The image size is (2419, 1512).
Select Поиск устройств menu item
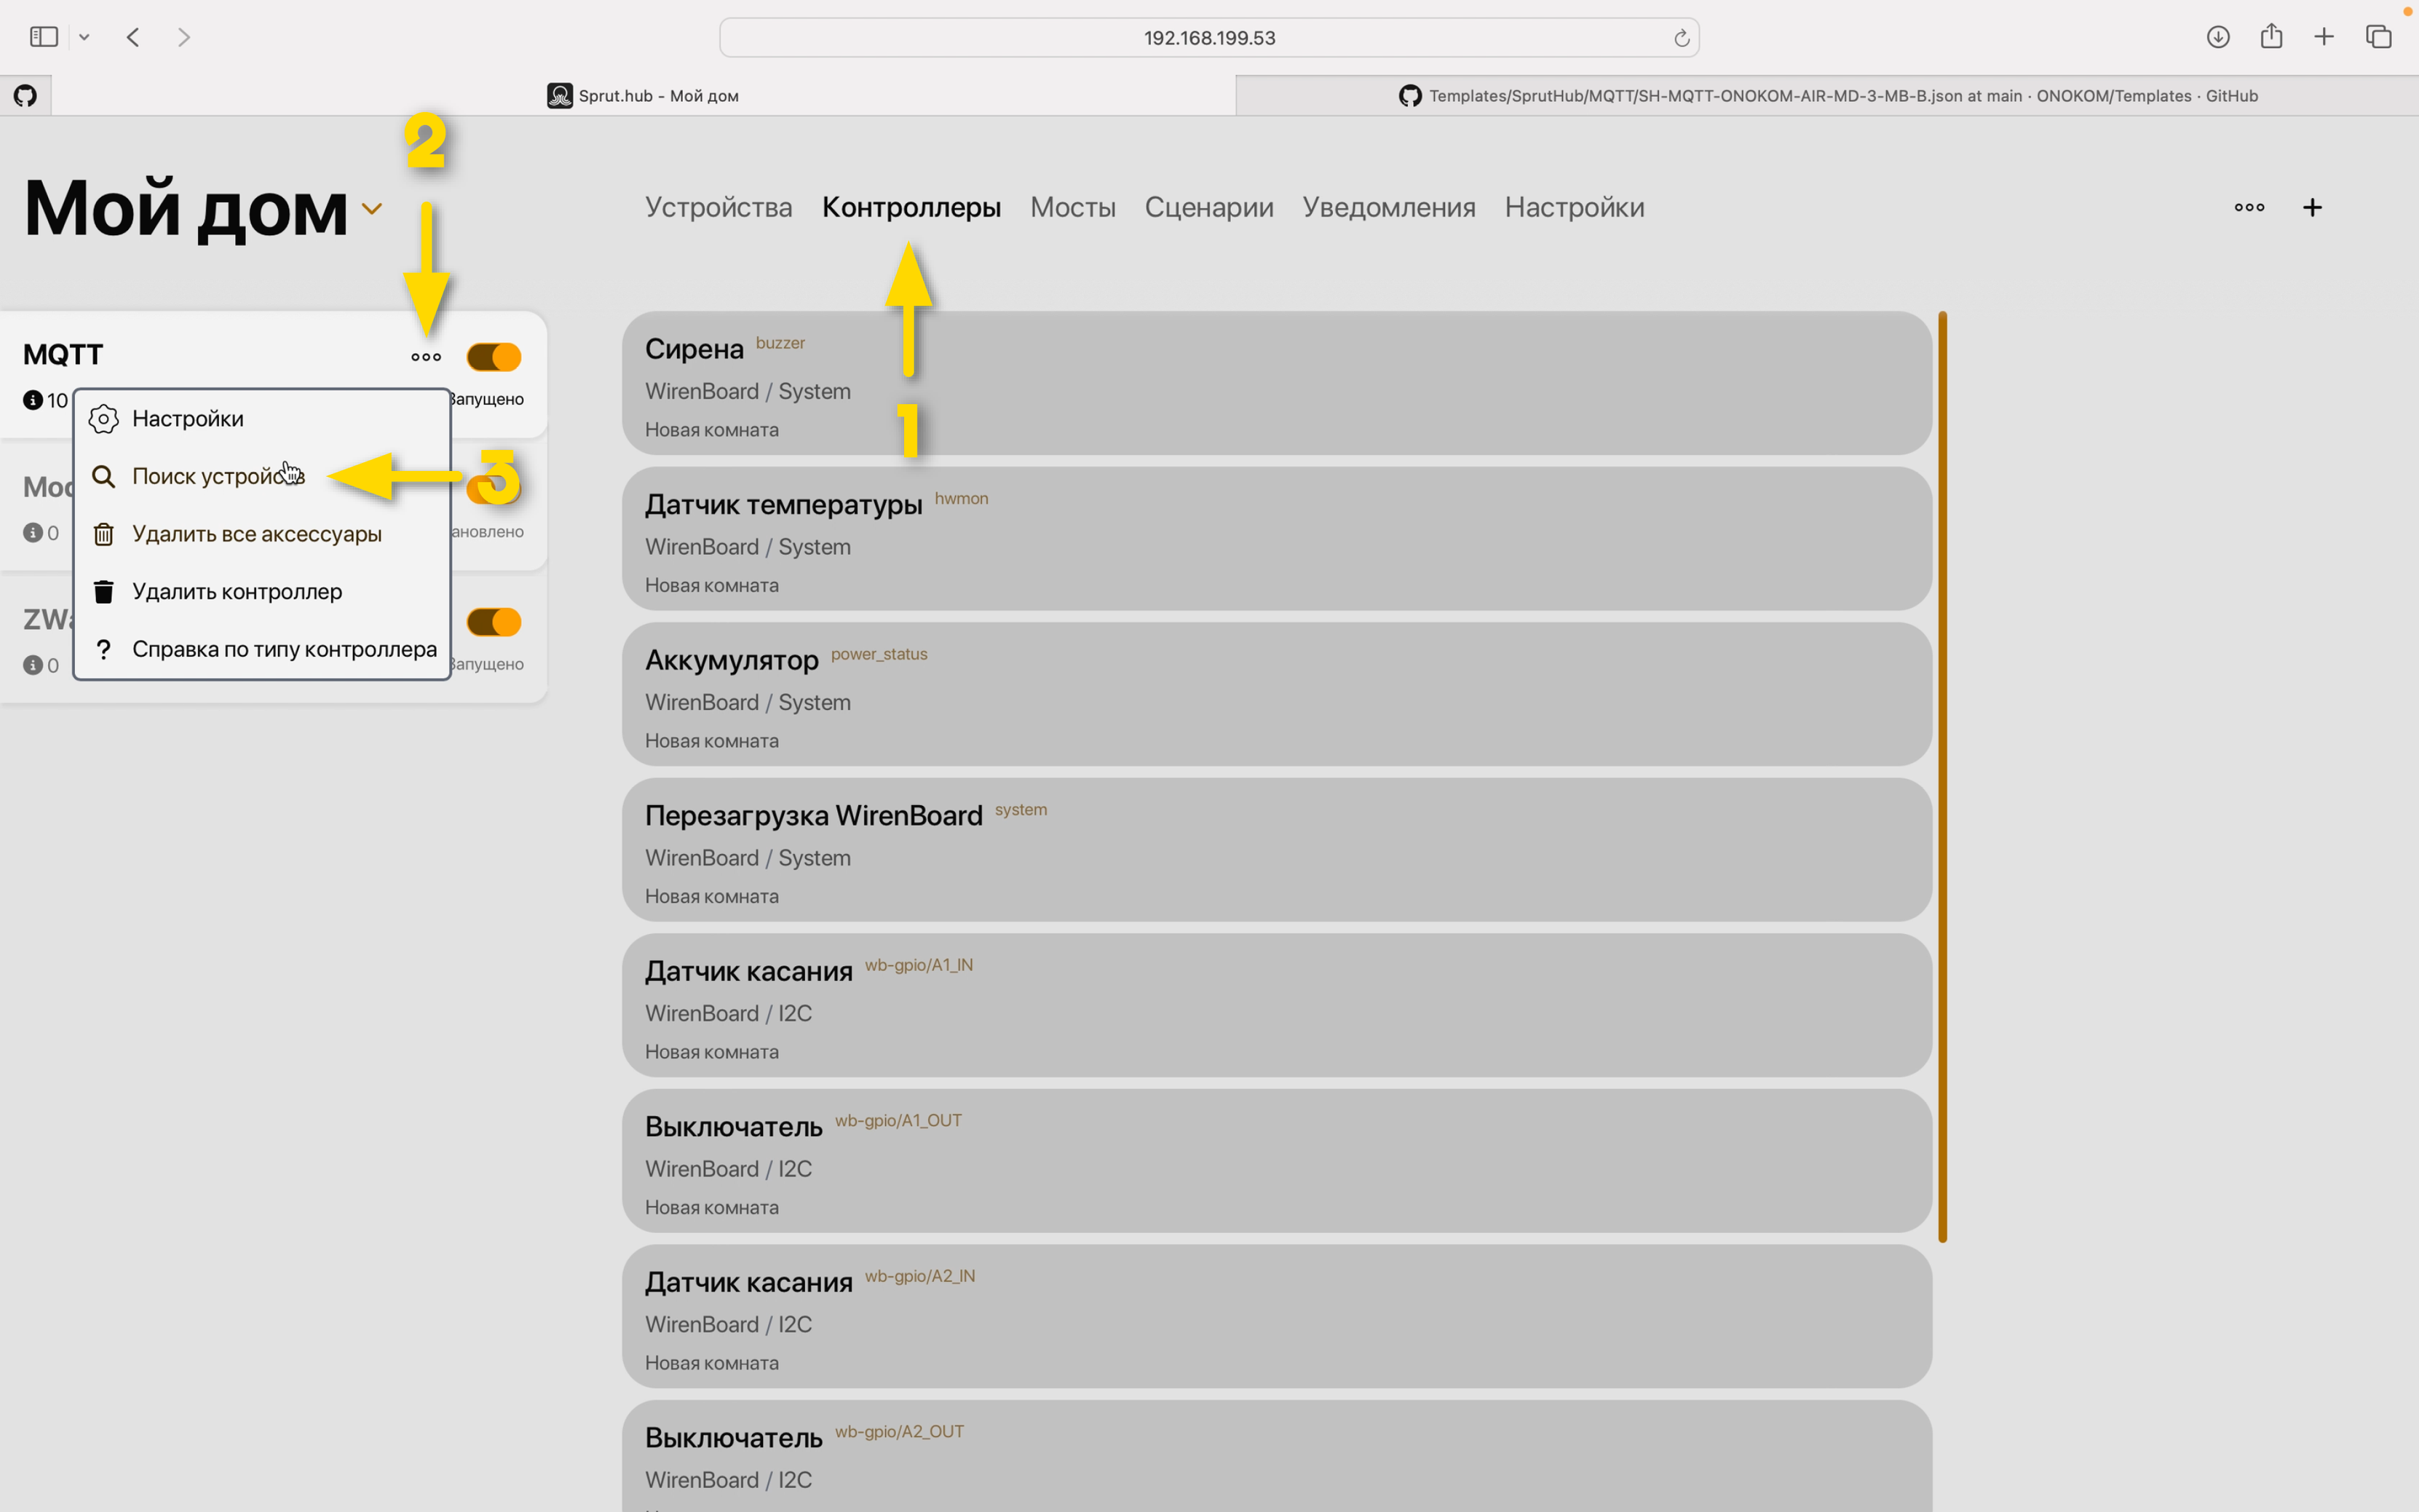[218, 476]
